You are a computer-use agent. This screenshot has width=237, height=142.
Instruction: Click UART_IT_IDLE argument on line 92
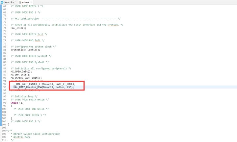pyautogui.click(x=65, y=84)
